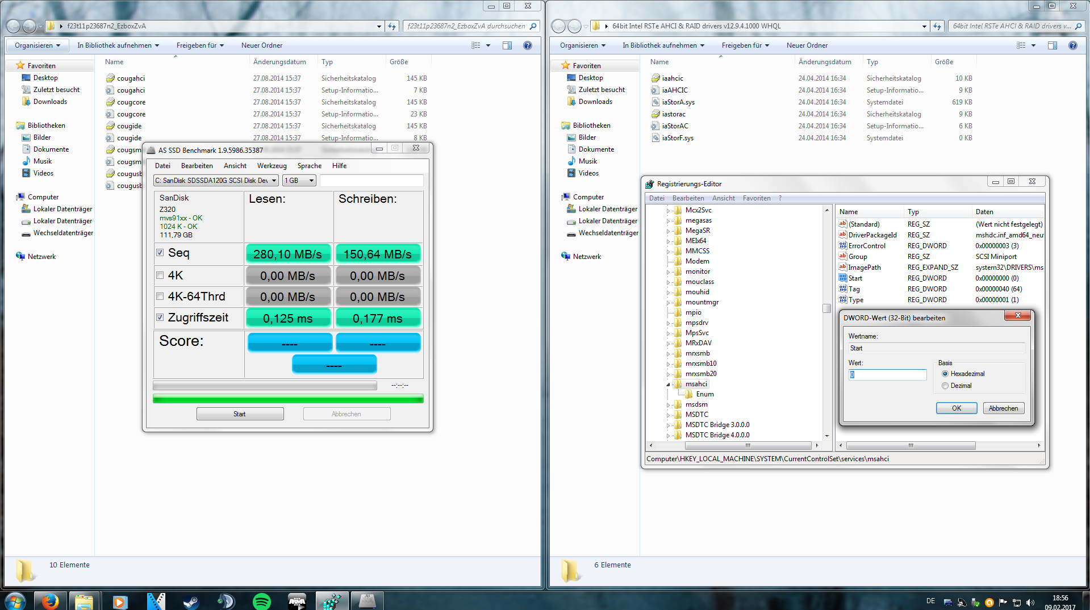Image resolution: width=1090 pixels, height=610 pixels.
Task: Sort left Explorer by Änderungsdatum column
Action: tap(279, 62)
